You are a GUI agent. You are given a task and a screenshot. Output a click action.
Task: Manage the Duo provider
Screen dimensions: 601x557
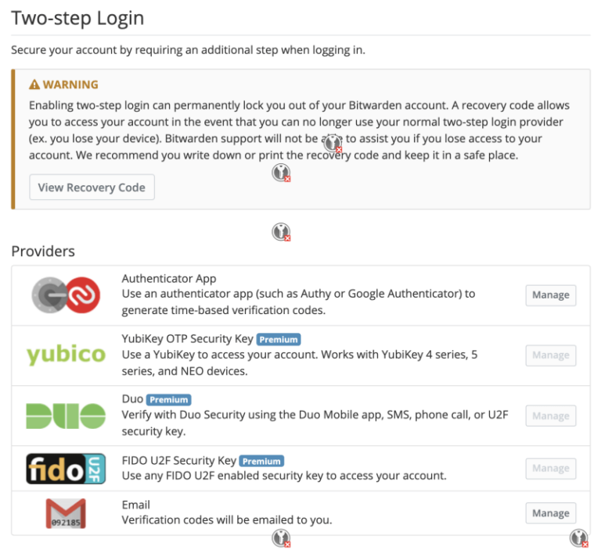550,416
